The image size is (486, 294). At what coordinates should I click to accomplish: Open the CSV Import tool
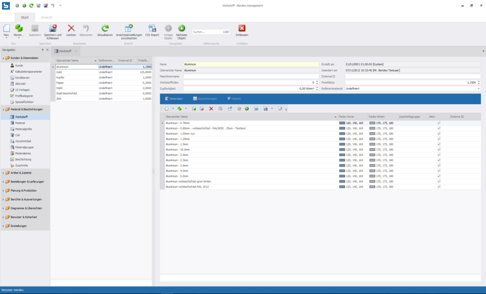[x=152, y=29]
